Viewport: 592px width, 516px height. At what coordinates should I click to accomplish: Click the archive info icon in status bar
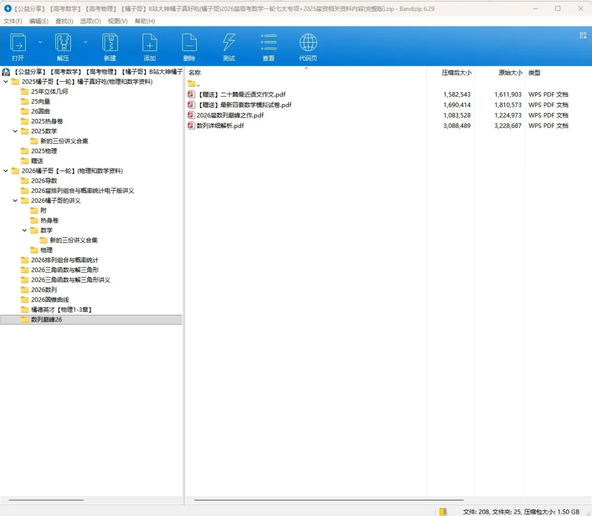coord(443,512)
